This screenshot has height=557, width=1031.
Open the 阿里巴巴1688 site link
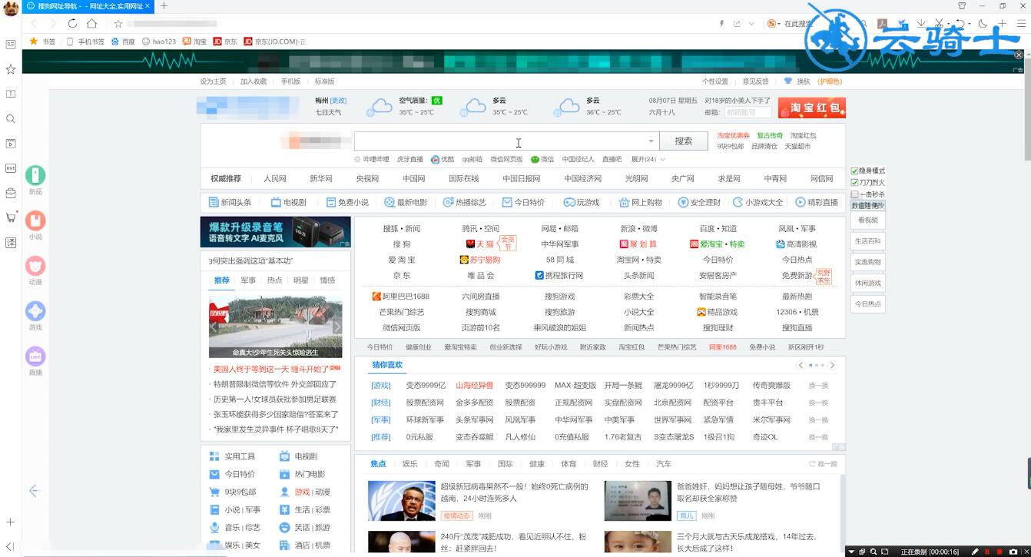pos(400,297)
